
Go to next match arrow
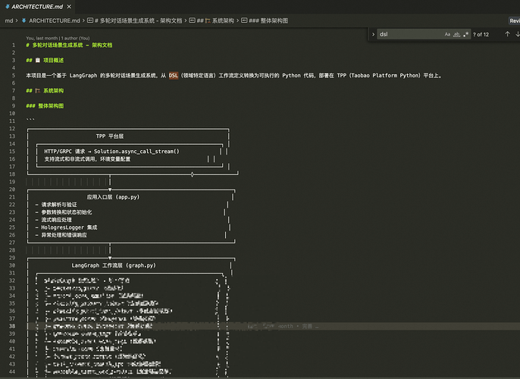coord(518,34)
